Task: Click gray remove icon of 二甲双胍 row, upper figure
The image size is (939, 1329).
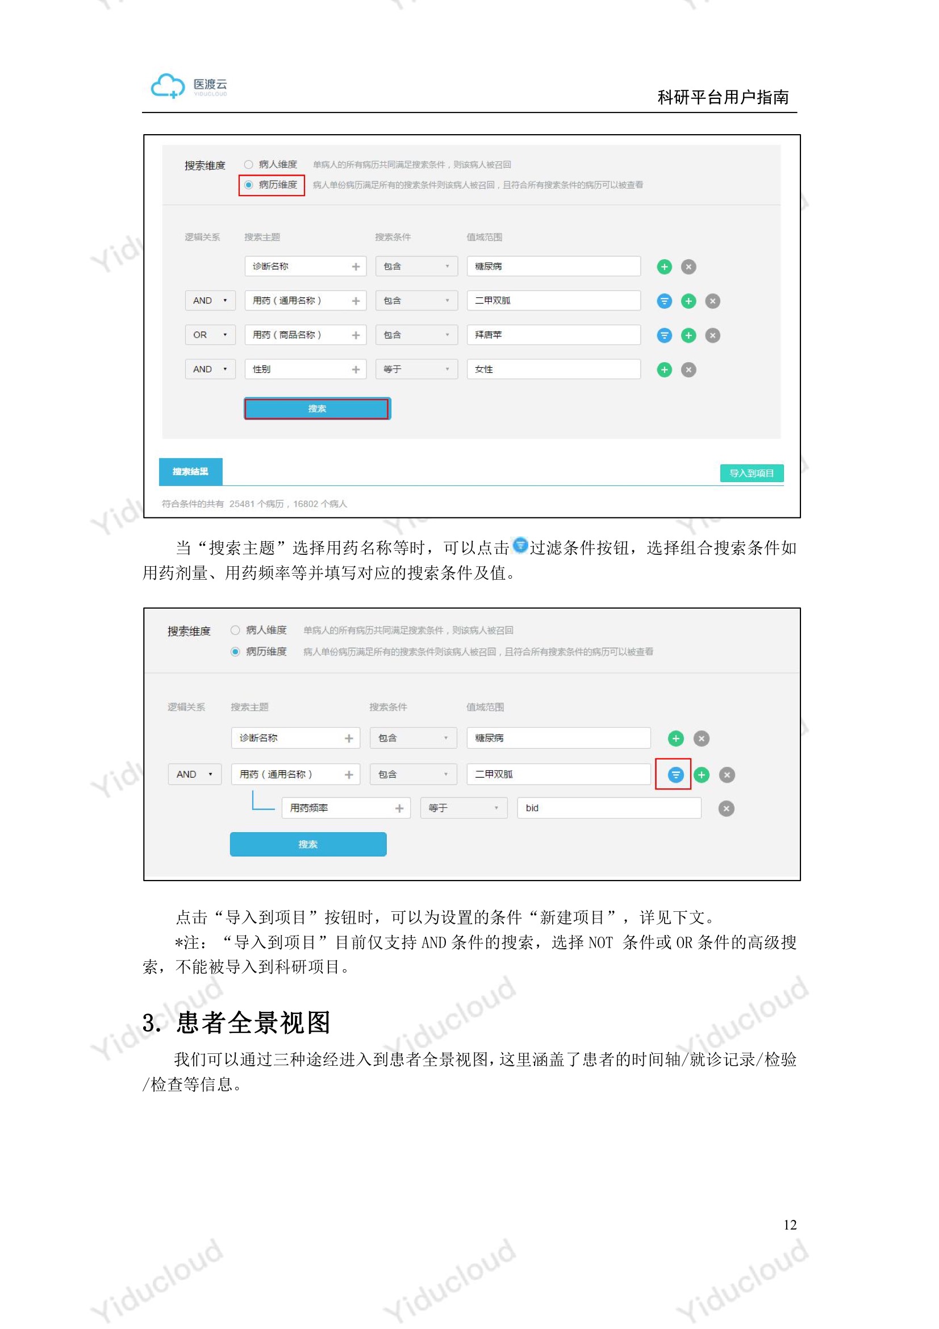Action: (712, 301)
